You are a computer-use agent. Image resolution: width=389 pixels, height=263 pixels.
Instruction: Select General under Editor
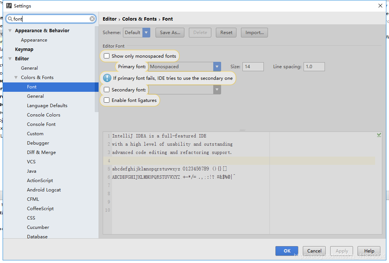[x=29, y=68]
